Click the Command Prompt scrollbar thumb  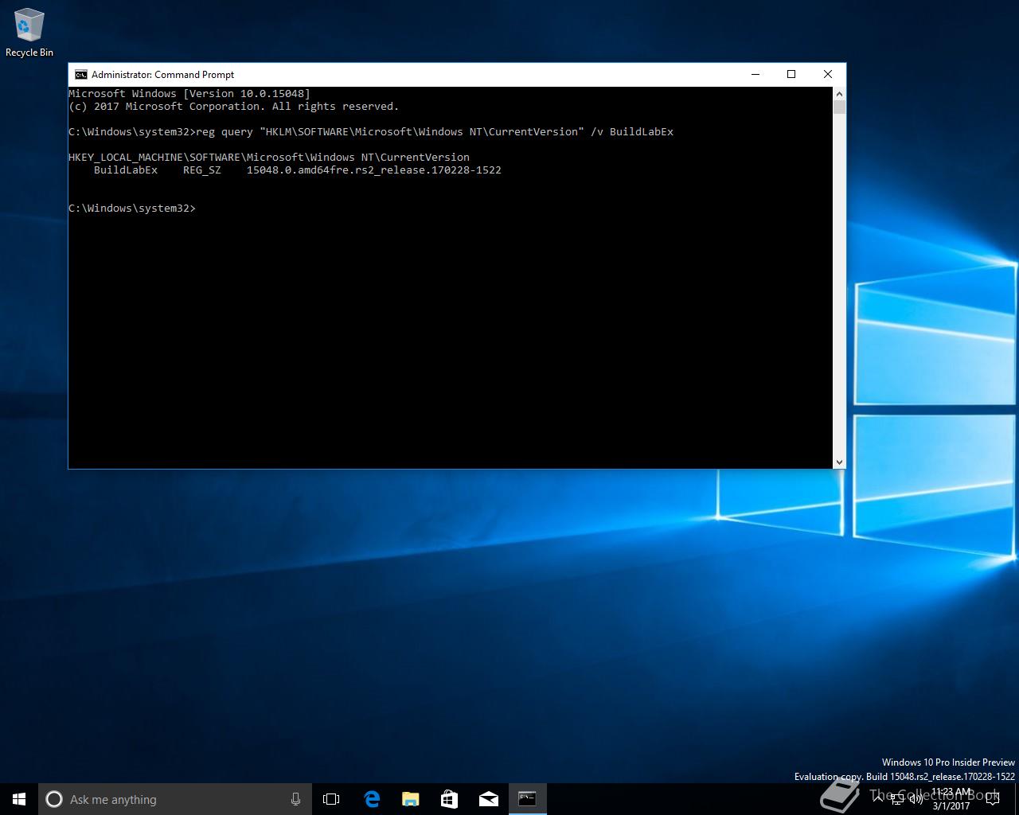(839, 107)
